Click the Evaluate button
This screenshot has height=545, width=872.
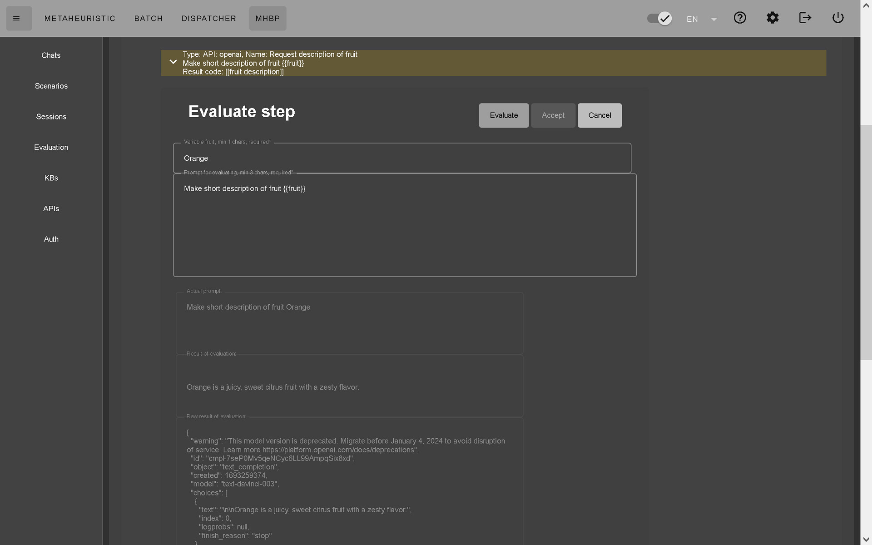[x=504, y=115]
